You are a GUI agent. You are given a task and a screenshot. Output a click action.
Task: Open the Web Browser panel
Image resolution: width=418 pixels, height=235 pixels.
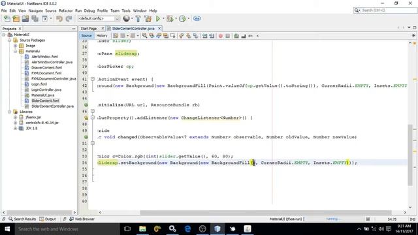point(82,219)
